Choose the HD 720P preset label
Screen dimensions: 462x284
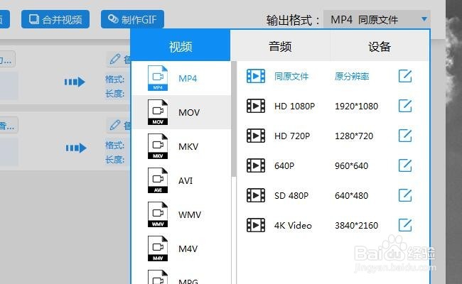[x=292, y=136]
